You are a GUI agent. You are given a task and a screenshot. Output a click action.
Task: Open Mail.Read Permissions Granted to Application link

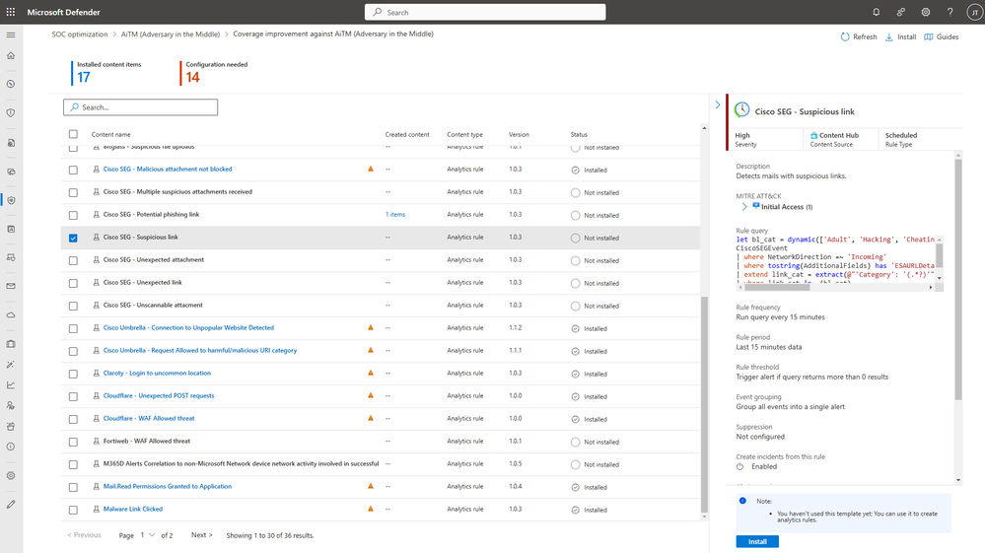(167, 487)
